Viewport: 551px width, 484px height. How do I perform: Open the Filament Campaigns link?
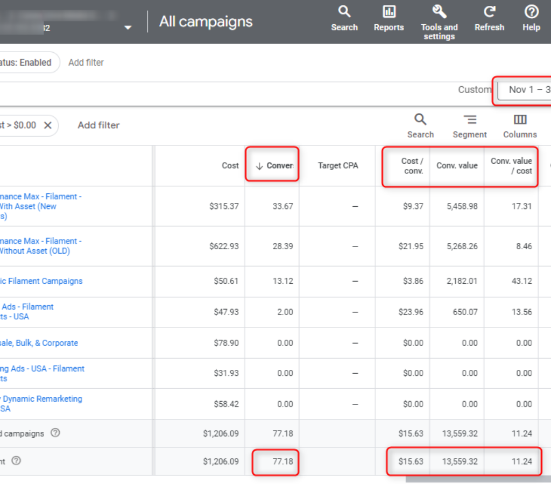[41, 281]
